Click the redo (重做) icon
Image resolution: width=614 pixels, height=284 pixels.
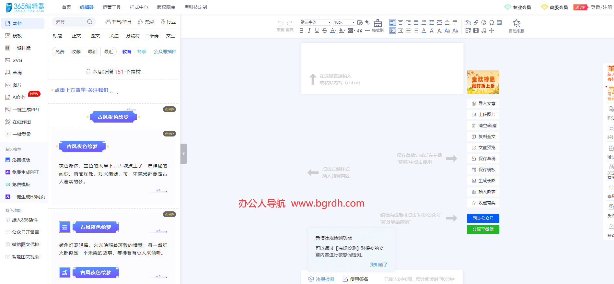(290, 23)
